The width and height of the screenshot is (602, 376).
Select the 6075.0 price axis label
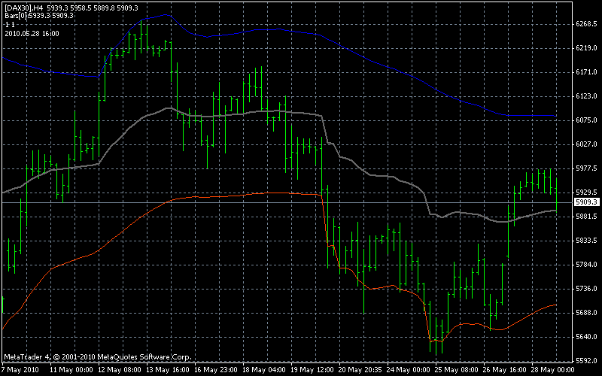tap(587, 120)
